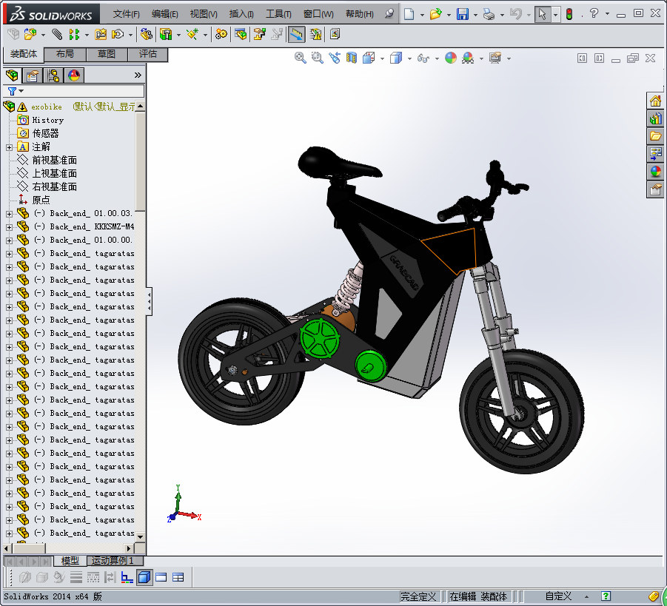Open FeatureManager design tree tab
Image resolution: width=667 pixels, height=606 pixels.
point(12,75)
